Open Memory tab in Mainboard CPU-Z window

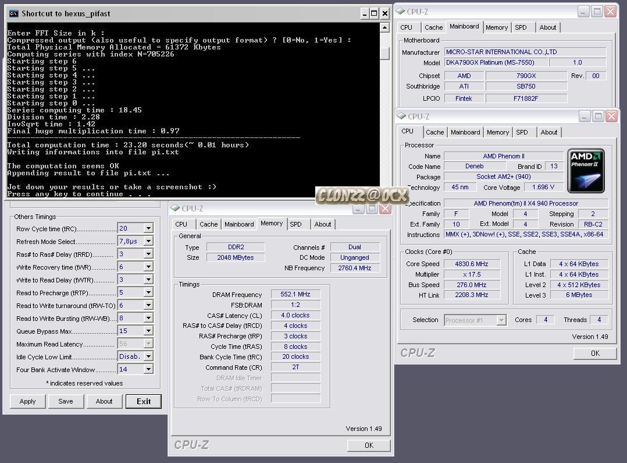(497, 27)
